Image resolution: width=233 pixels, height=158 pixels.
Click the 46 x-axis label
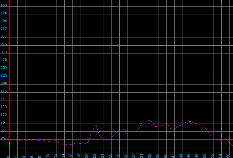point(189,155)
